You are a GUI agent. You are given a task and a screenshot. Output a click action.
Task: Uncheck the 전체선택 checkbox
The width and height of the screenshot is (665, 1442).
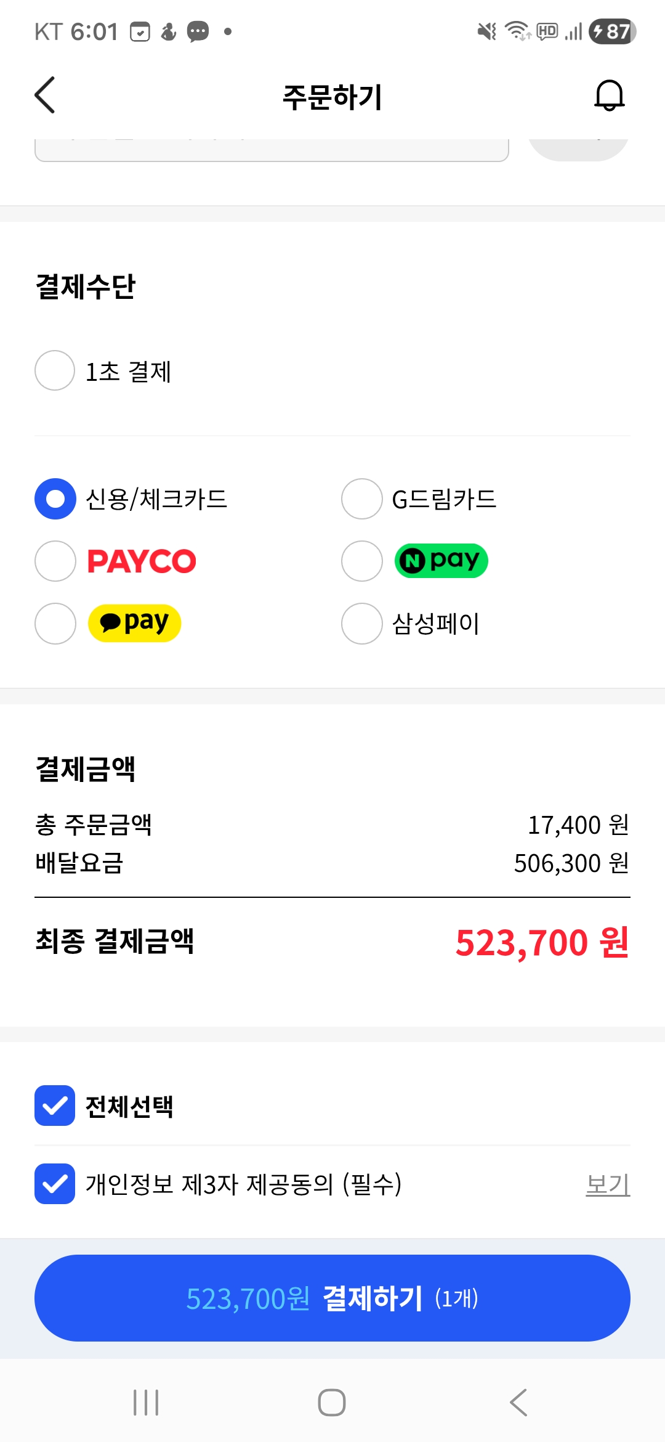[55, 1106]
